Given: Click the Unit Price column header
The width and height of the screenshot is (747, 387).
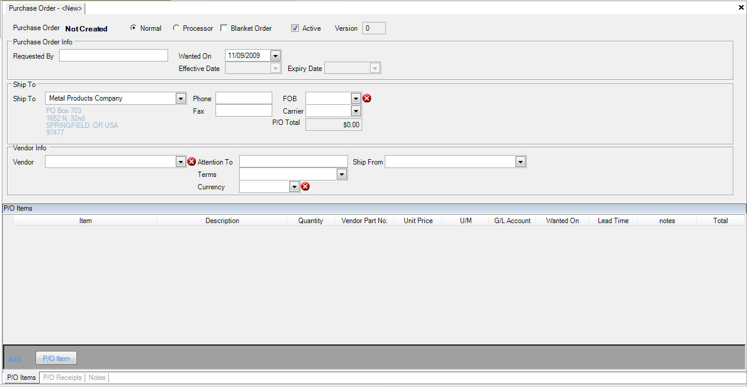Looking at the screenshot, I should [418, 221].
